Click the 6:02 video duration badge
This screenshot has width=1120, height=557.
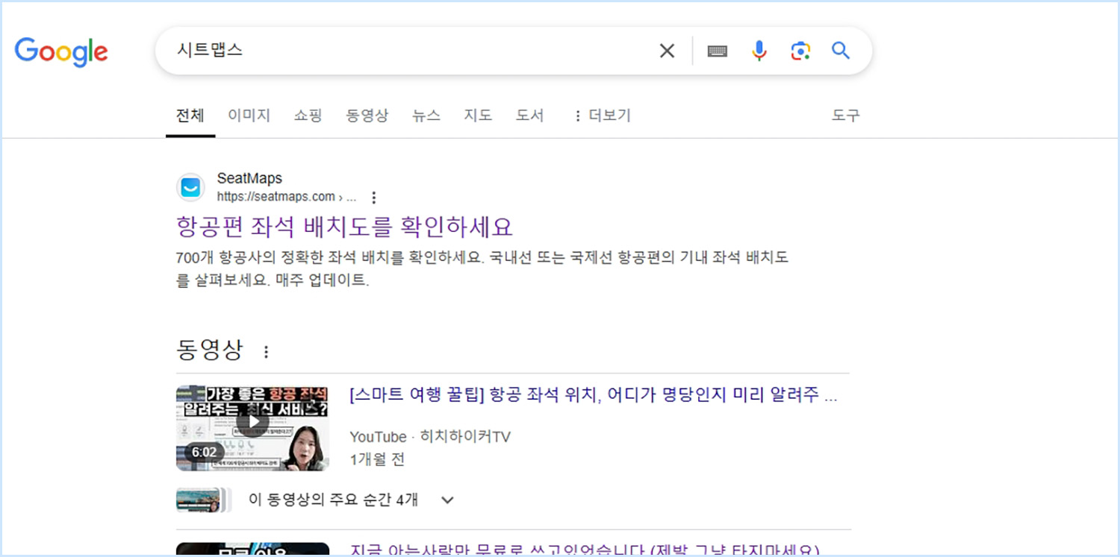tap(204, 453)
